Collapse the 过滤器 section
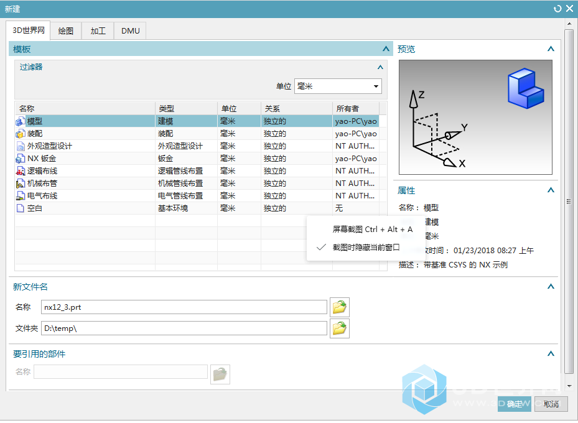 380,67
